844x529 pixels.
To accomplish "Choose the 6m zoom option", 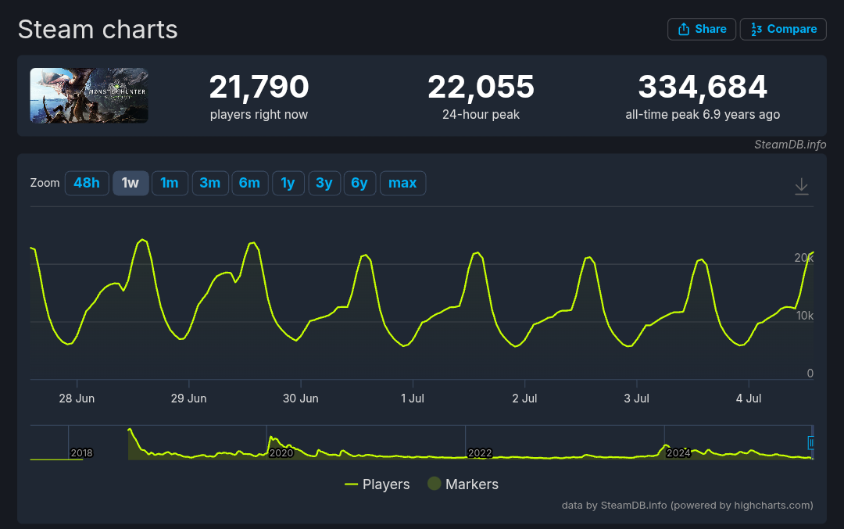I will (249, 183).
